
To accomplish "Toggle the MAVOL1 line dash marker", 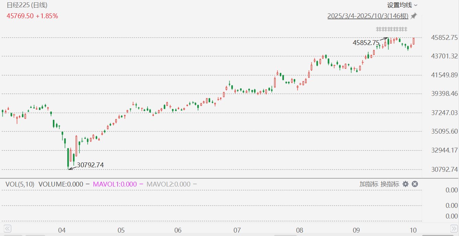I will (141, 184).
